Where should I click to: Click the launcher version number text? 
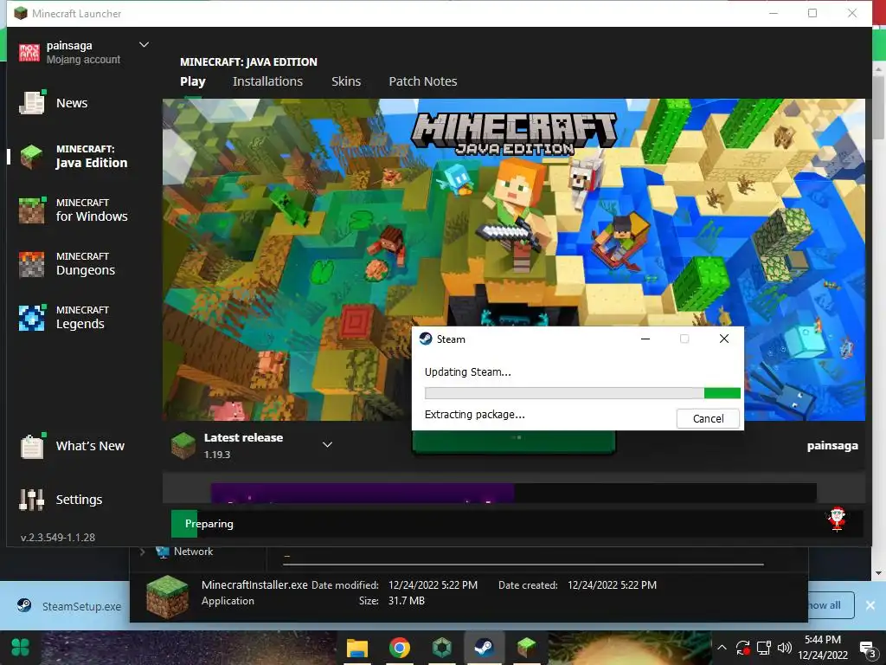[x=58, y=537]
